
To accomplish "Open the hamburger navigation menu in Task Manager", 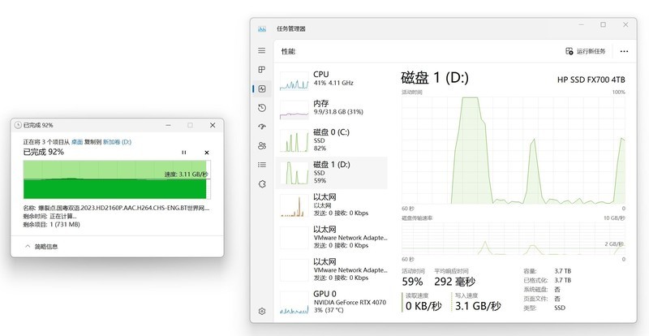I will tap(261, 50).
